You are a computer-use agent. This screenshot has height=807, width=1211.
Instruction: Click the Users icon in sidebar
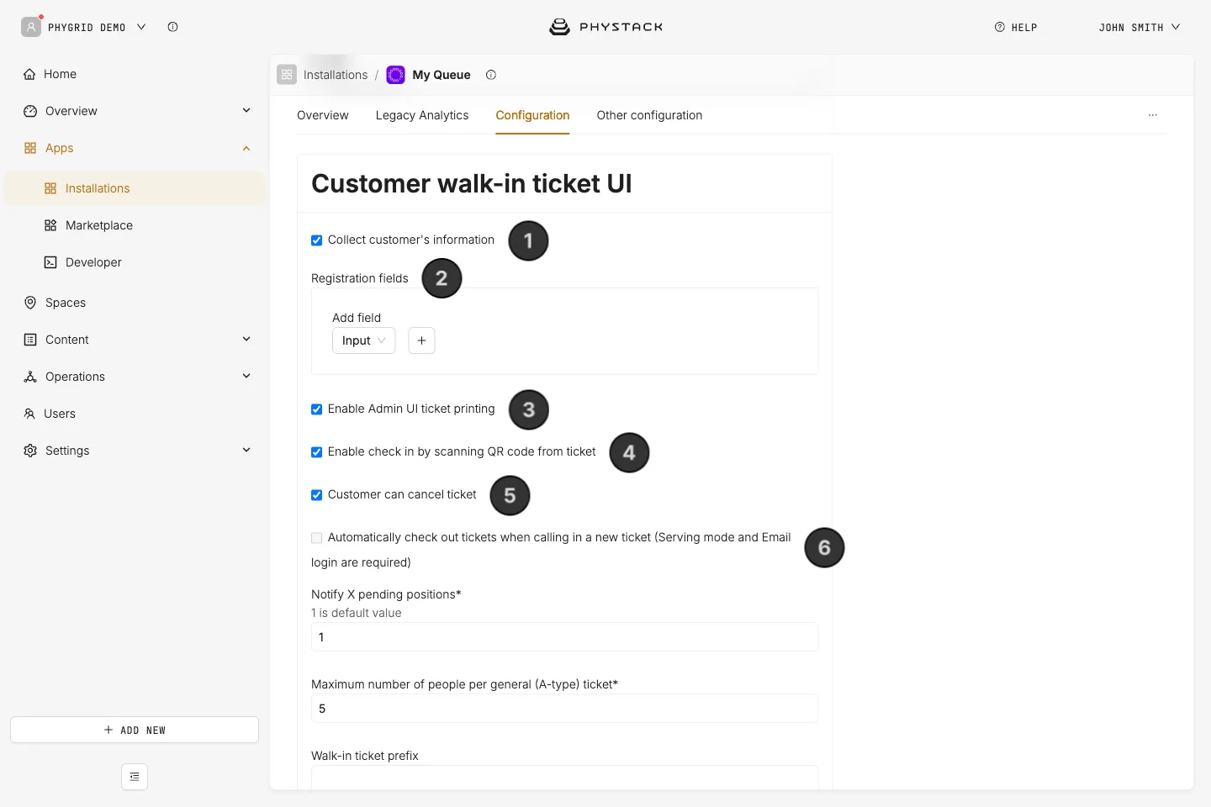coord(29,414)
